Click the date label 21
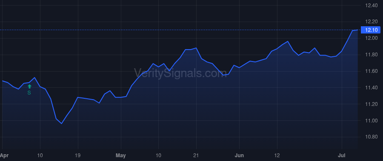 coord(196,155)
